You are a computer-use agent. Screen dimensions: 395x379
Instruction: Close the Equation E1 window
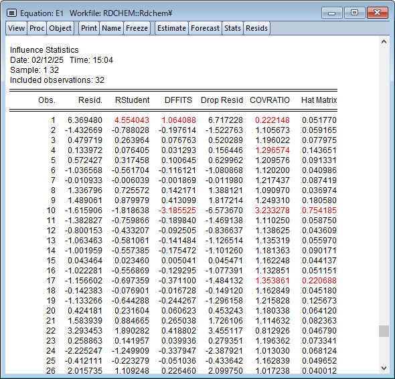coord(377,13)
